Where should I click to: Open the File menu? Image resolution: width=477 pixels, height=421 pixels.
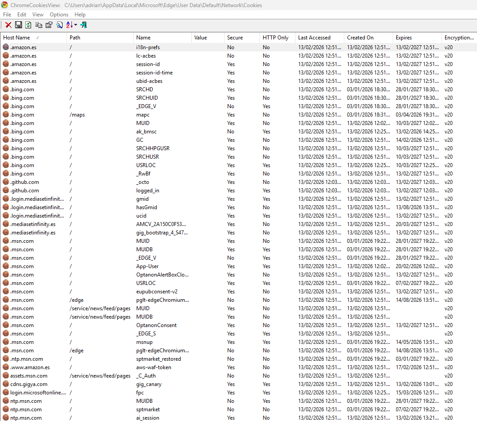pyautogui.click(x=7, y=15)
